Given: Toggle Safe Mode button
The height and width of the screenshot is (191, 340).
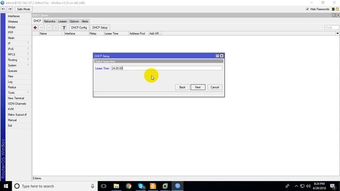Looking at the screenshot, I should (23, 9).
